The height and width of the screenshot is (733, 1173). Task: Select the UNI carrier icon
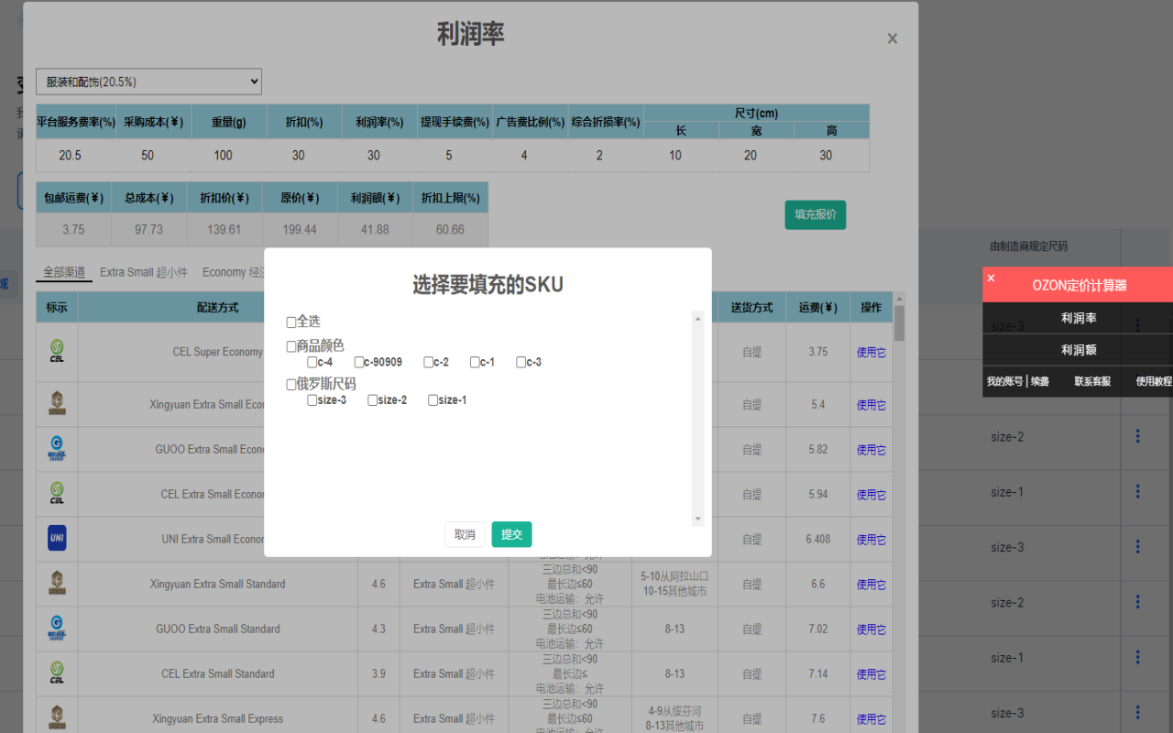[56, 539]
